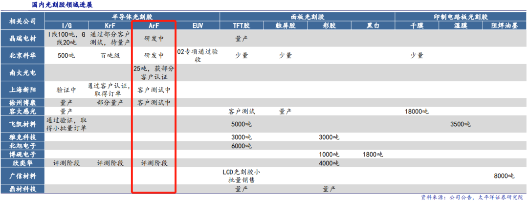Screen dimensions: 528x202
Task: Select company row label 欣奕华
Action: coord(22,163)
